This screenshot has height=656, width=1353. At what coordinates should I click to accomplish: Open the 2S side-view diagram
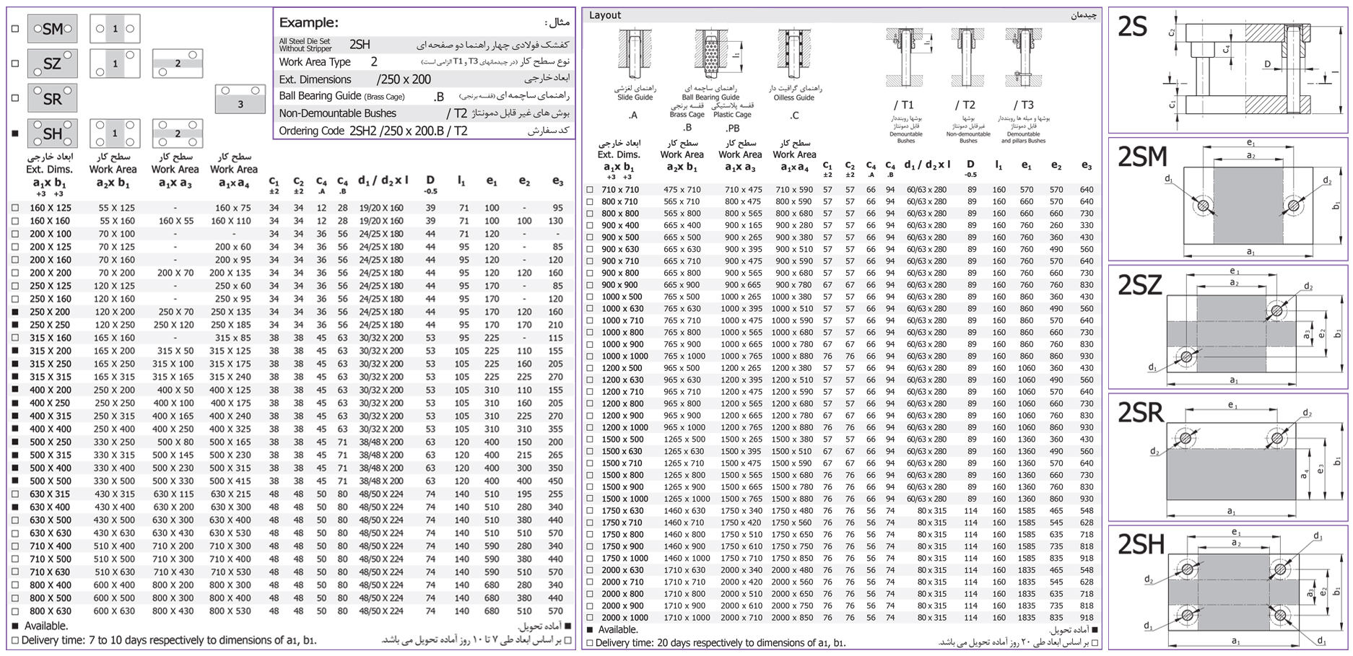pos(1227,71)
